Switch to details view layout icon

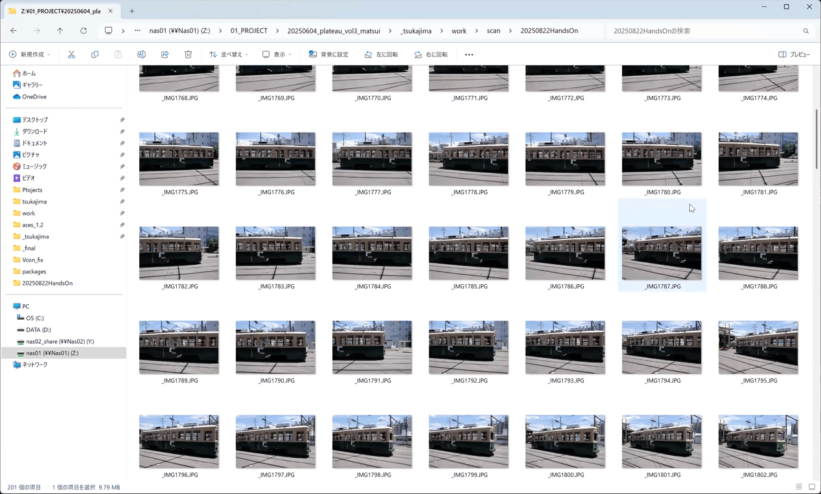point(799,487)
